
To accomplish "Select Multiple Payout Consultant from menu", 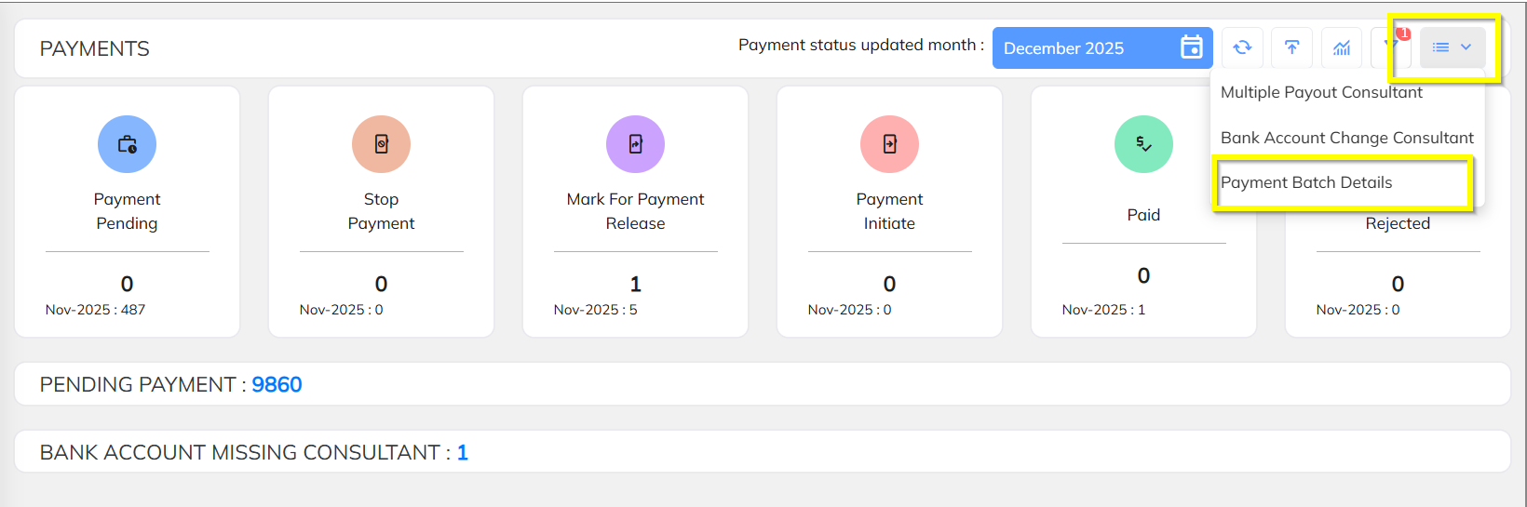I will point(1321,92).
